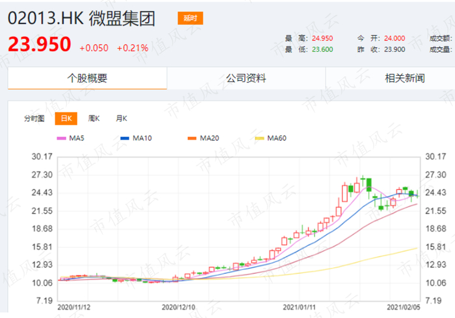Click the 成交量 label

pyautogui.click(x=441, y=49)
